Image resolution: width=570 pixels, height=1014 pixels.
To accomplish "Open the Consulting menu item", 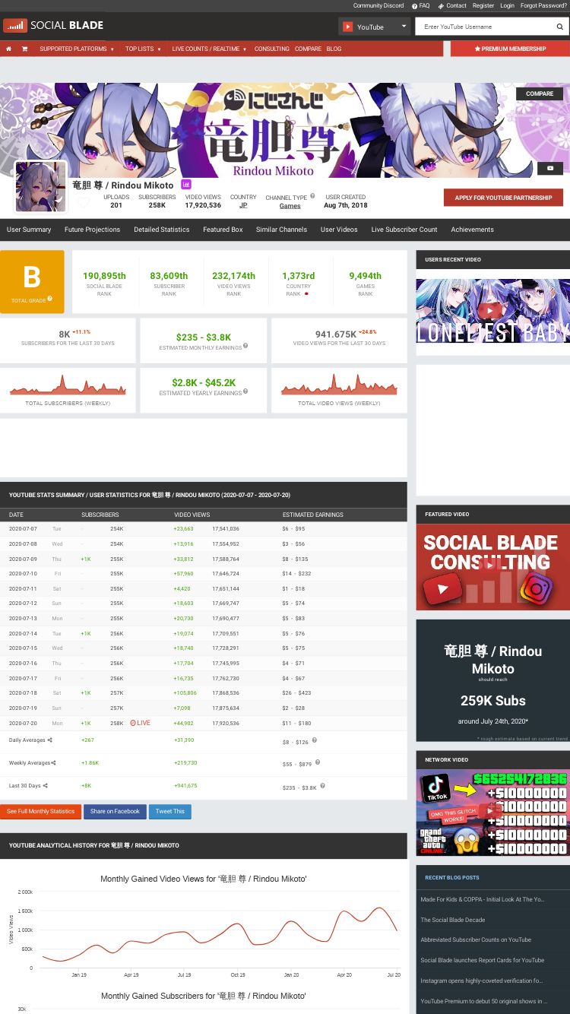I will [271, 49].
